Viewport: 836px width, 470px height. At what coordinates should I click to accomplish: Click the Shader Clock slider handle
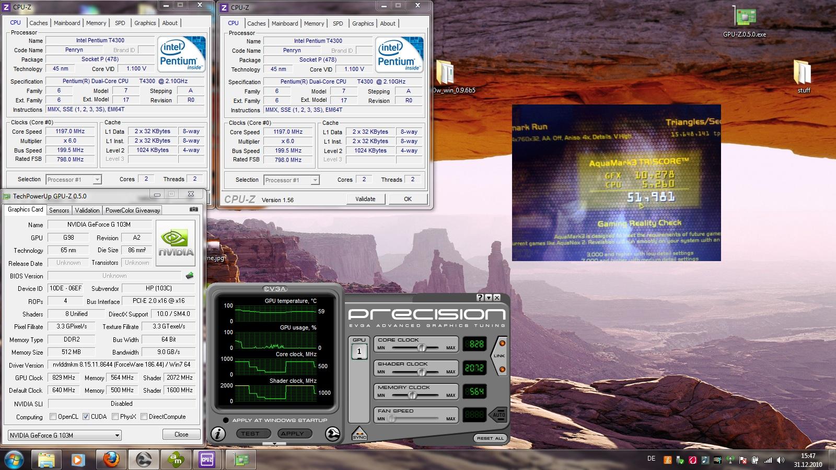[422, 372]
